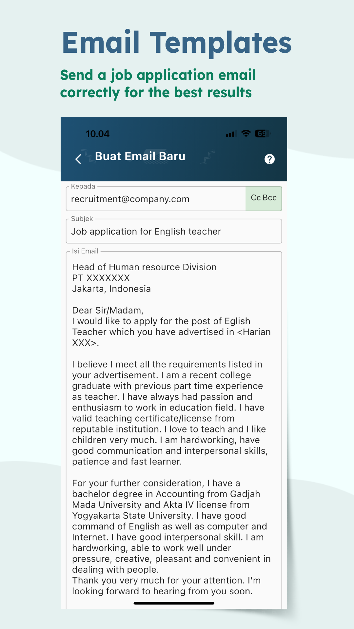Viewport: 354px width, 629px height.
Task: Click the Subjek input field
Action: (174, 231)
